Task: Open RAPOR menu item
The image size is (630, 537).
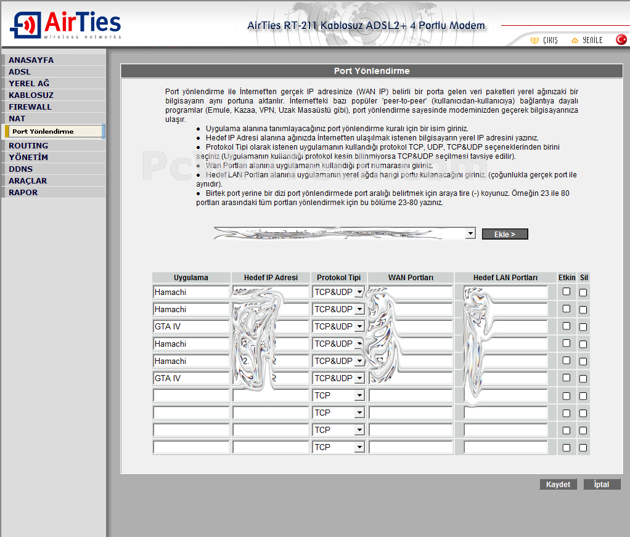Action: [x=54, y=192]
